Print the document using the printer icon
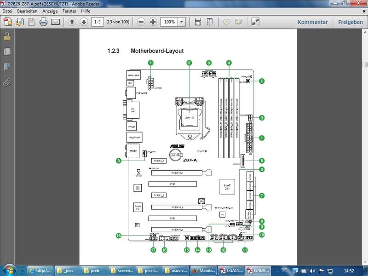 [43, 22]
